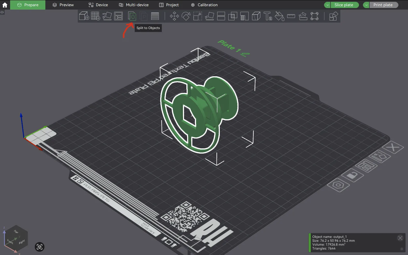Open the Calibration tab

click(x=204, y=5)
